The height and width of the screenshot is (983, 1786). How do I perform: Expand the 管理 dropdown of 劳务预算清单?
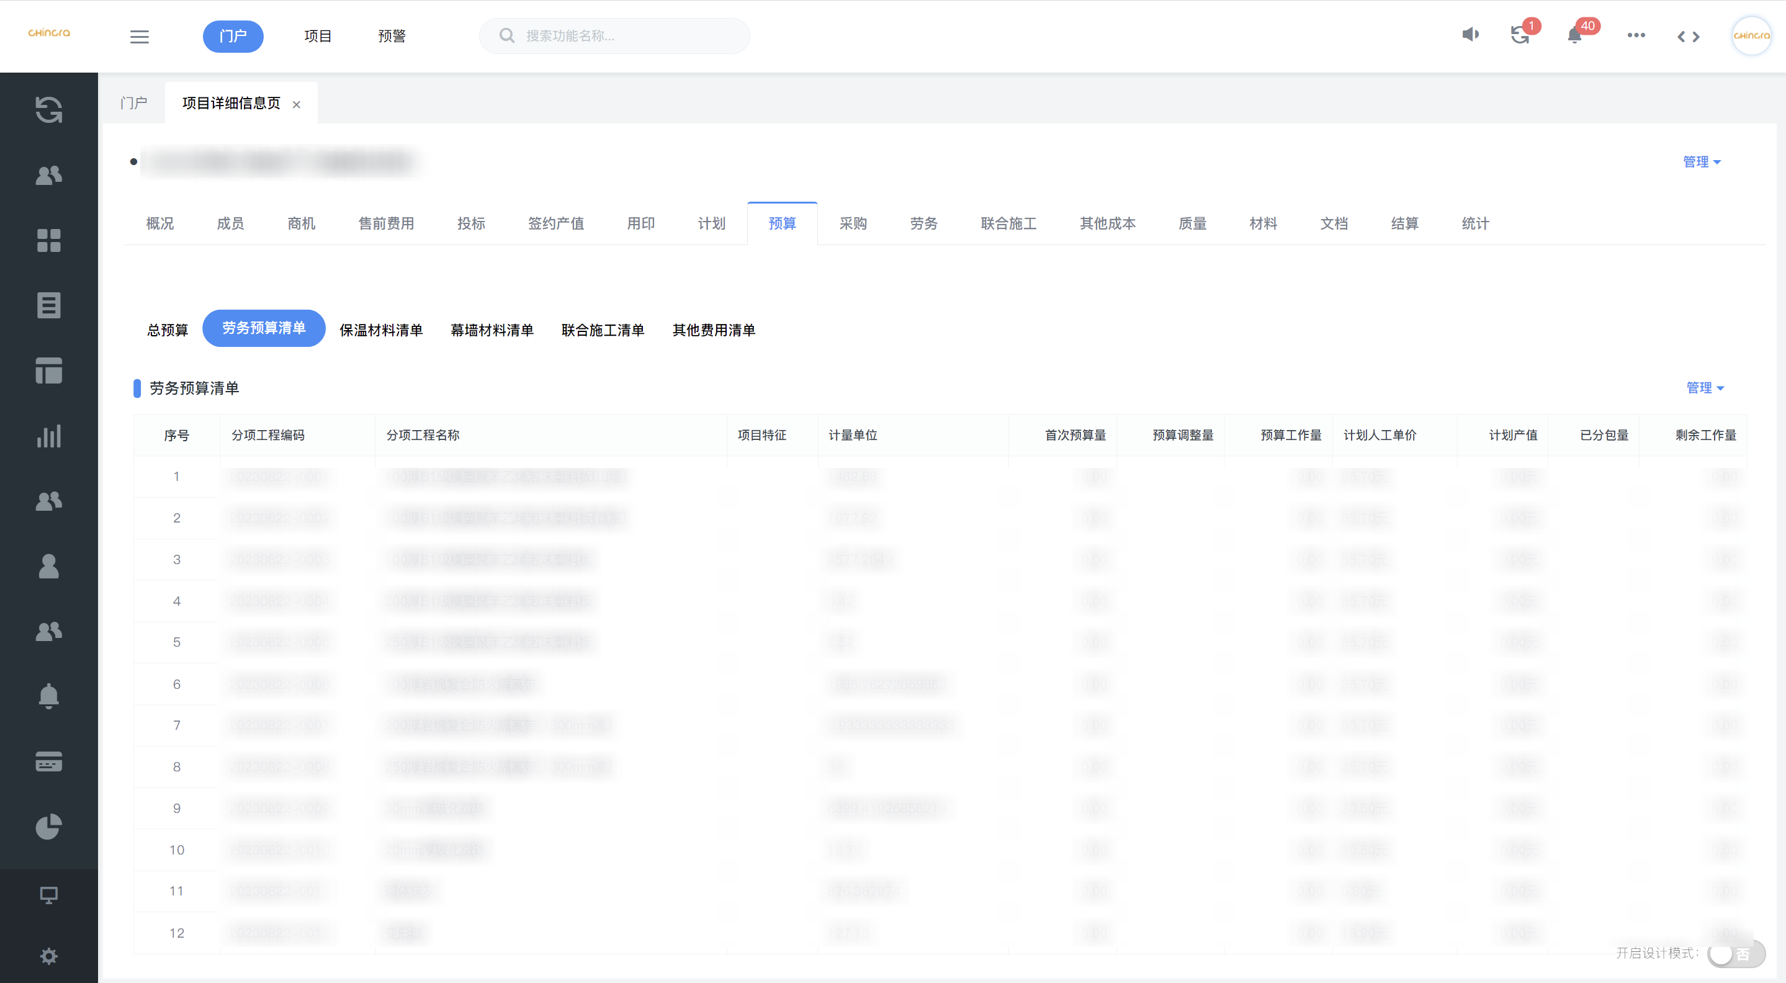coord(1705,387)
